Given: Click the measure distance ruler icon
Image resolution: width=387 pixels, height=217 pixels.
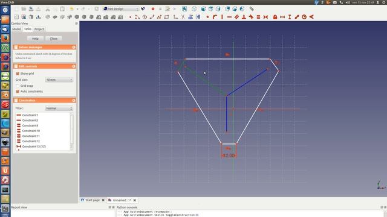Looking at the screenshot, I should point(252,9).
